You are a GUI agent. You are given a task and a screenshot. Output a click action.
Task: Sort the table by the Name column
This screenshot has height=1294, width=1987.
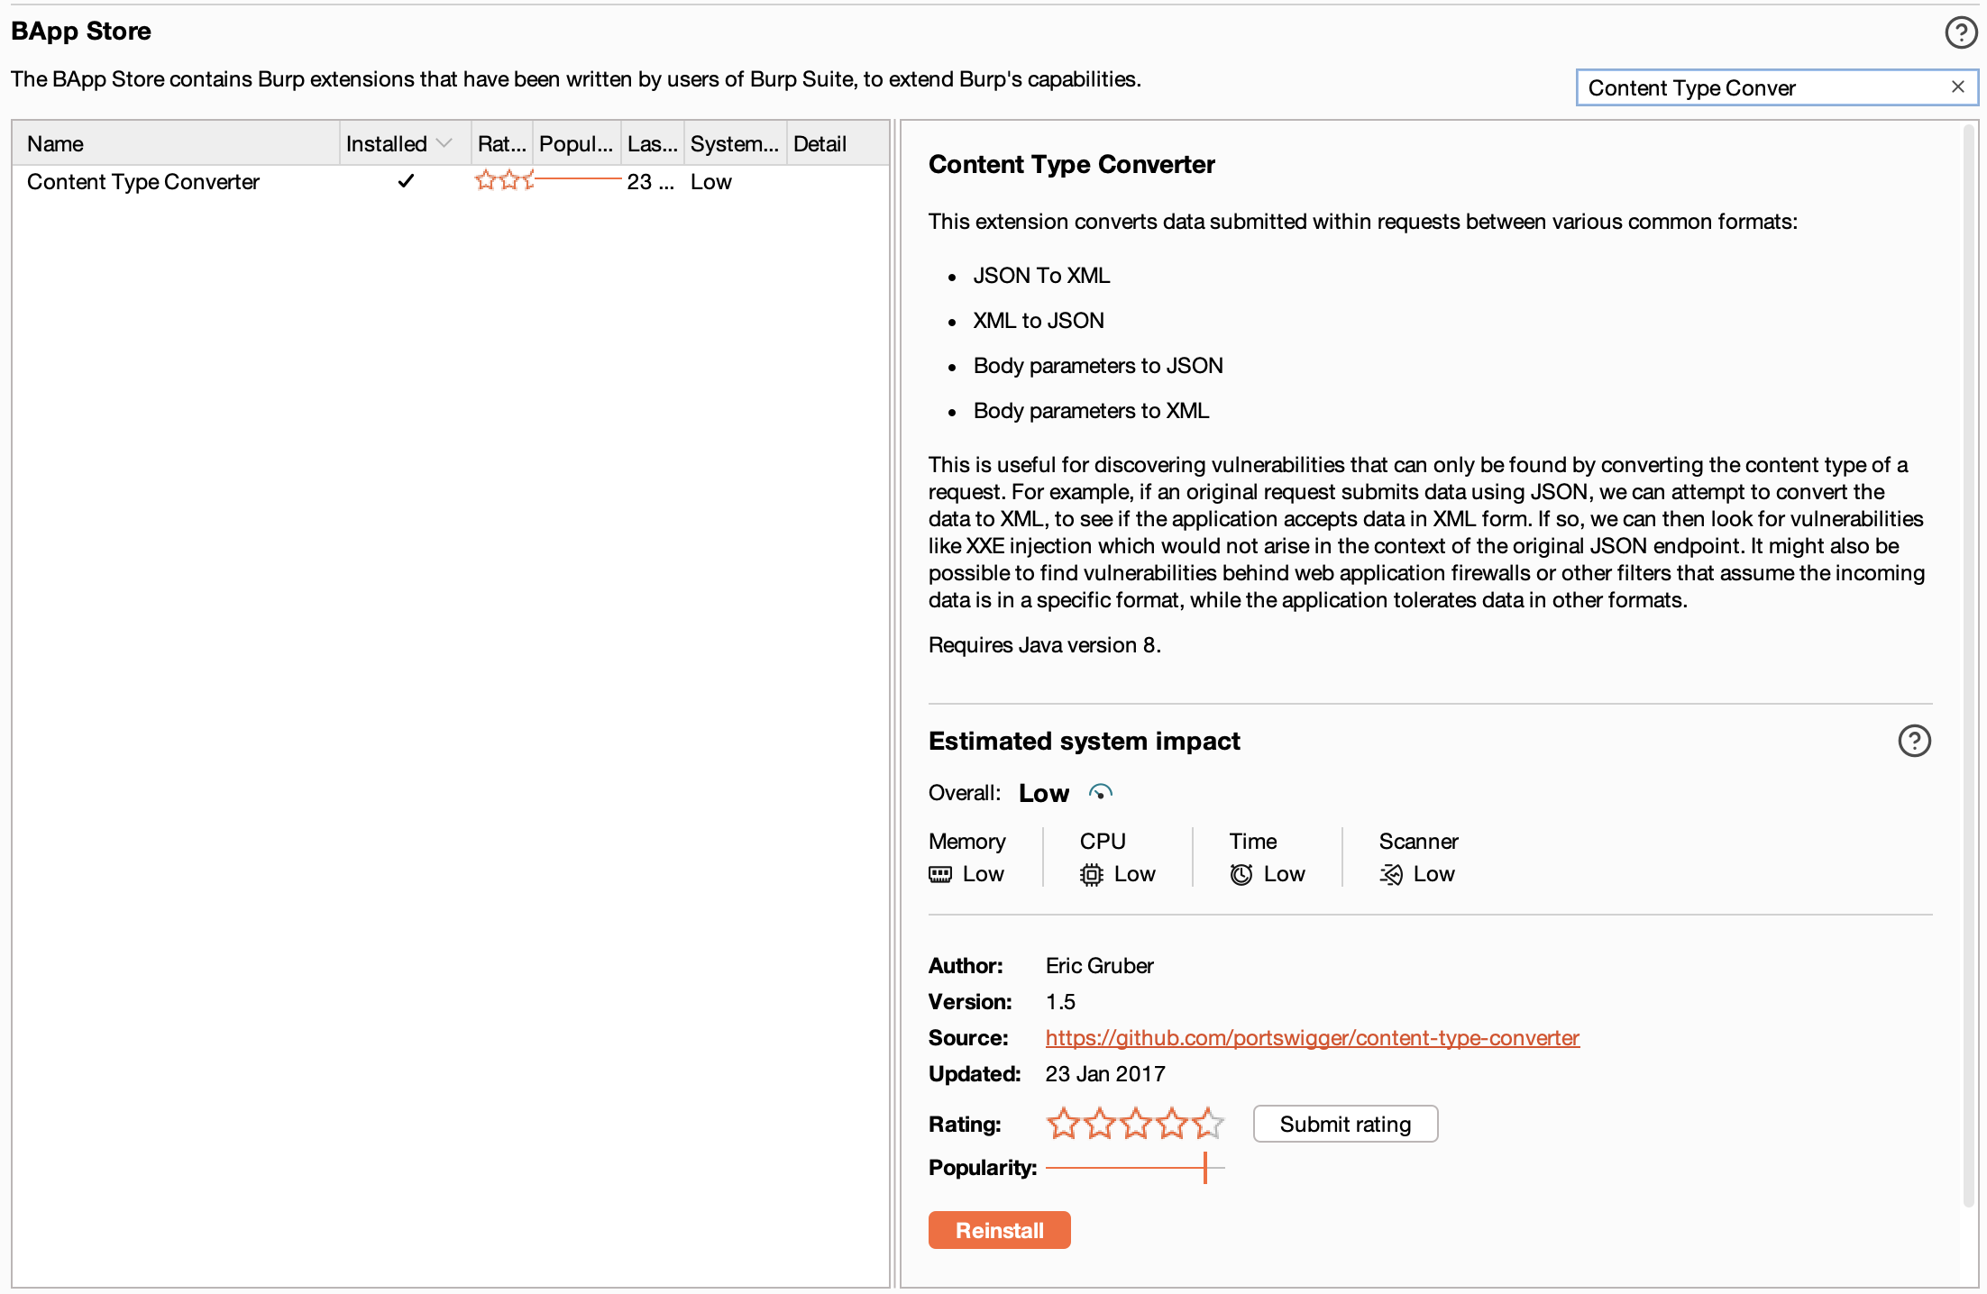click(55, 142)
